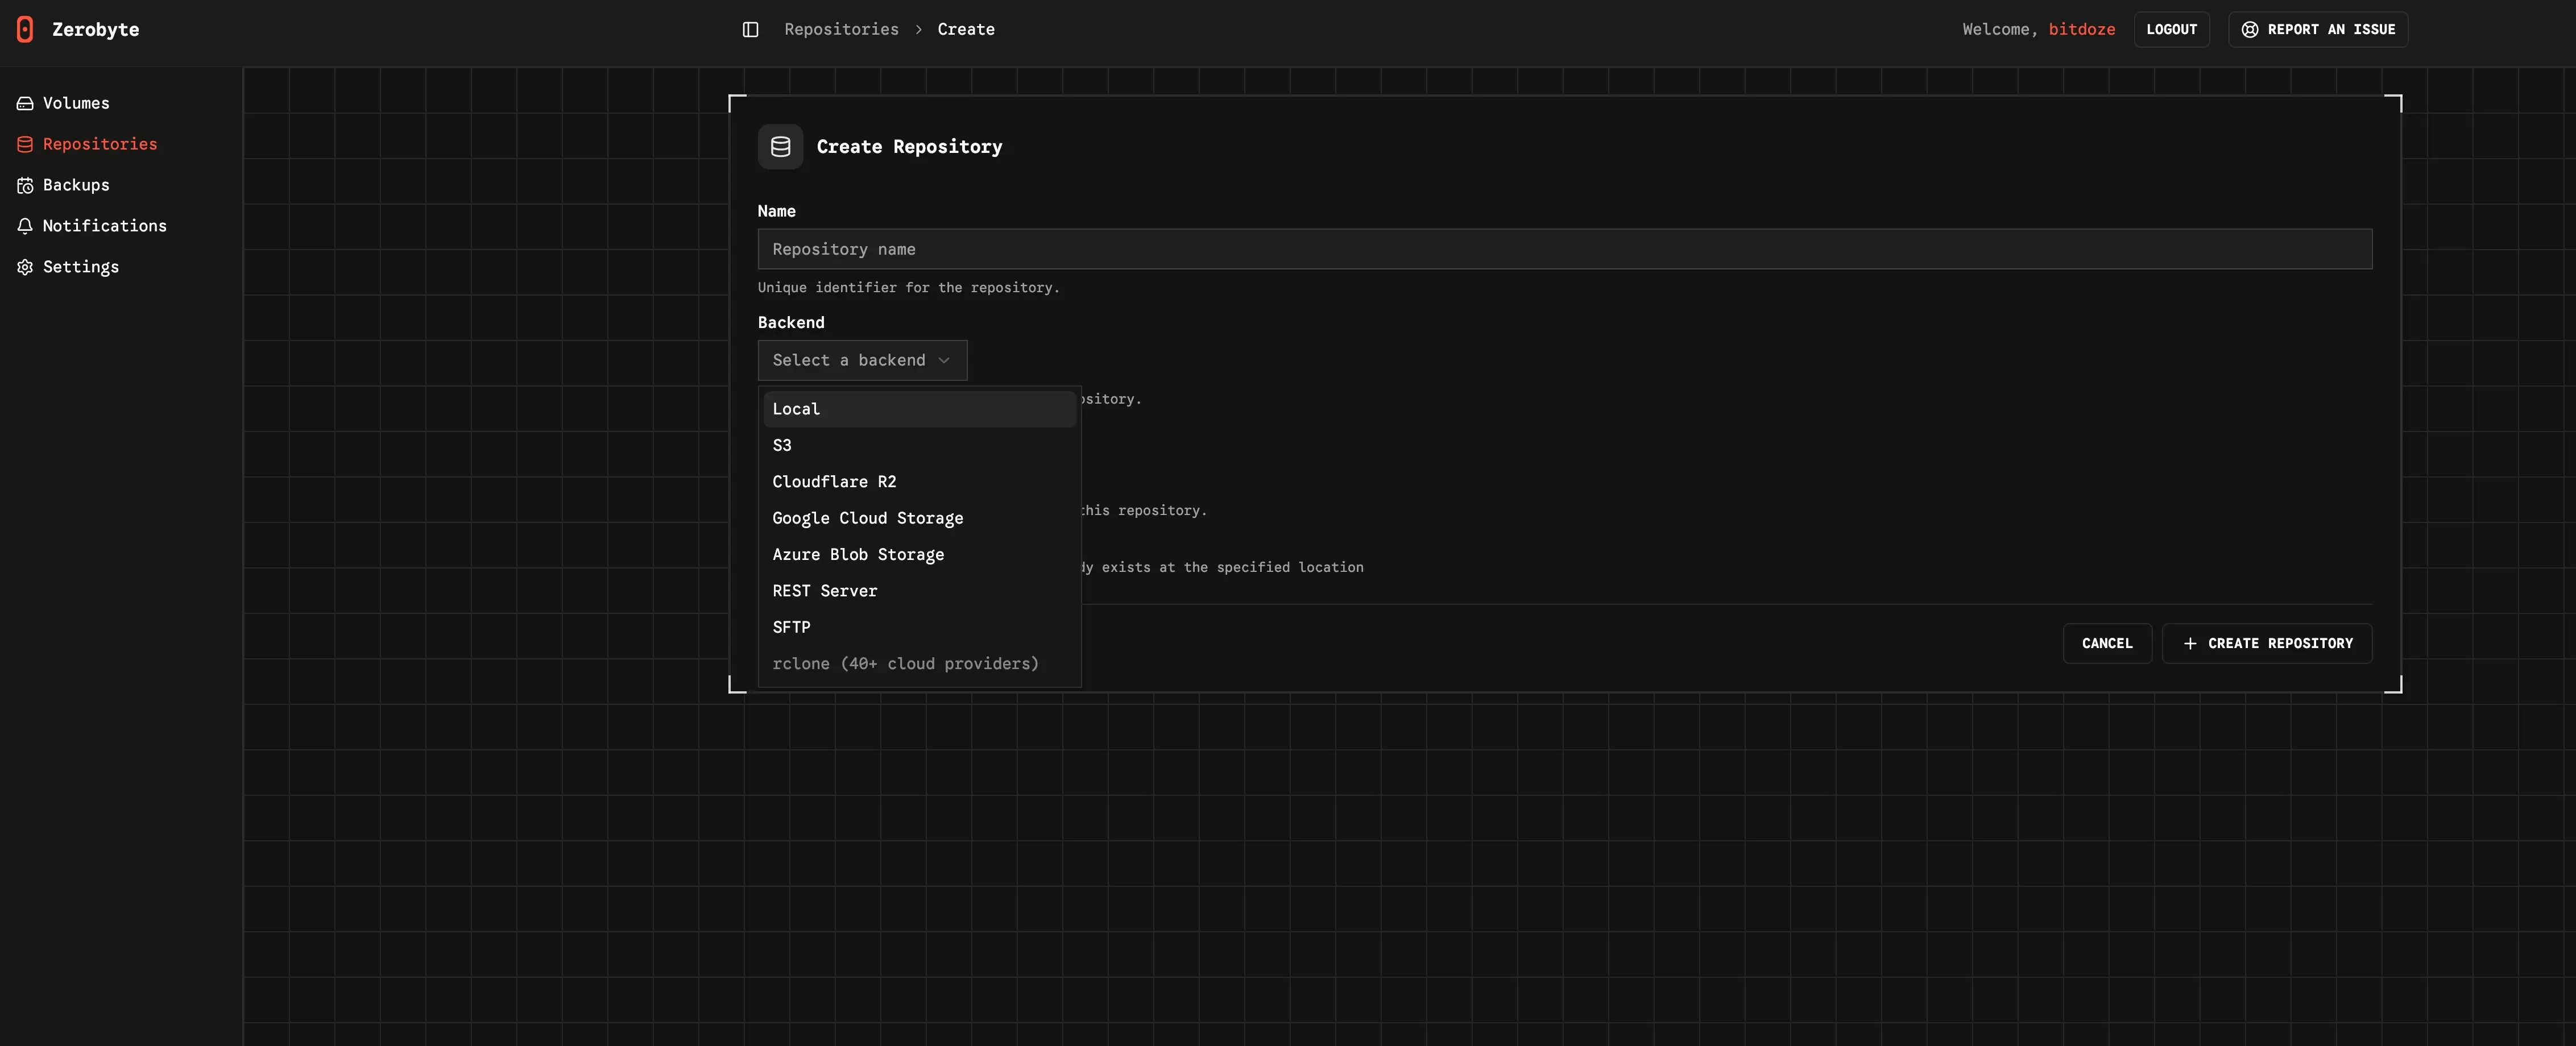This screenshot has width=2576, height=1046.
Task: Pick SFTP from the backend options
Action: [x=791, y=626]
